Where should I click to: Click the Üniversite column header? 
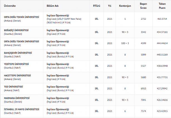tap(10, 6)
